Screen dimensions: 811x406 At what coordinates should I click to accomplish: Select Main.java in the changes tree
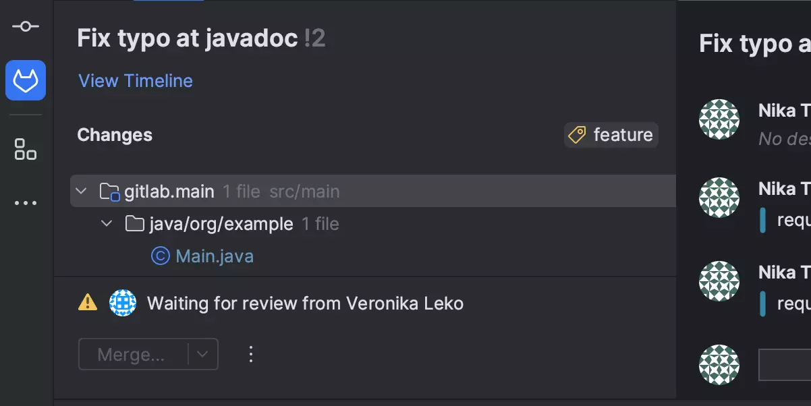pos(215,256)
